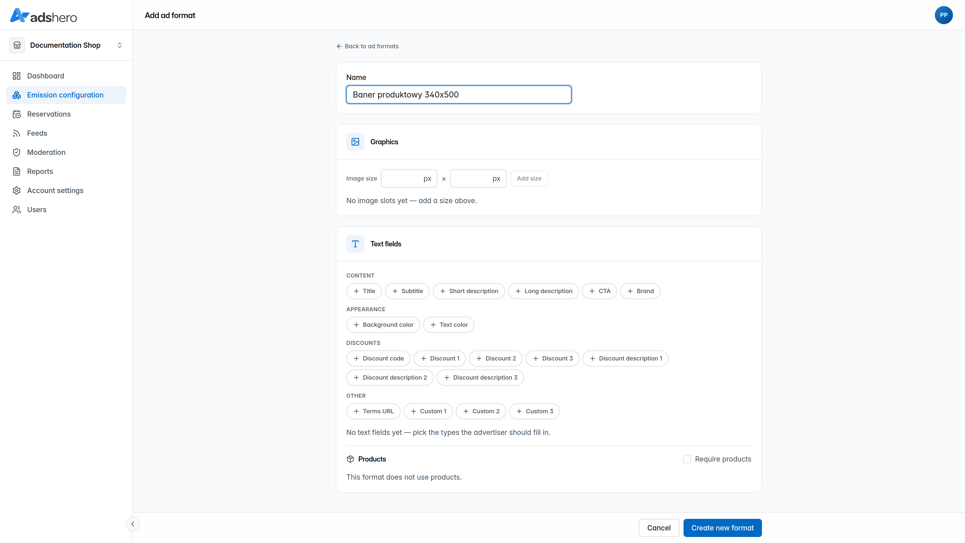This screenshot has height=543, width=965.
Task: Click the Reservations calendar icon
Action: (17, 114)
